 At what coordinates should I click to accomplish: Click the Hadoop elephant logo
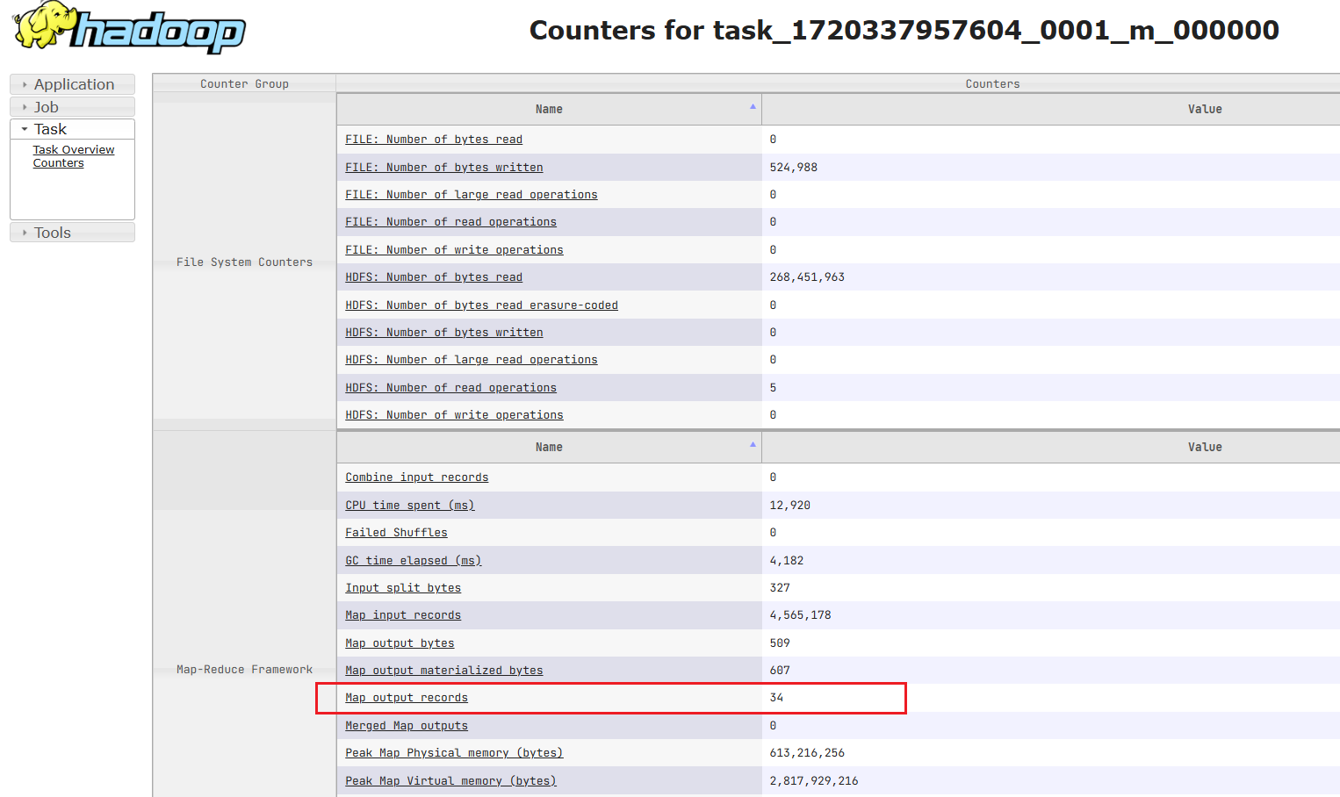click(130, 27)
